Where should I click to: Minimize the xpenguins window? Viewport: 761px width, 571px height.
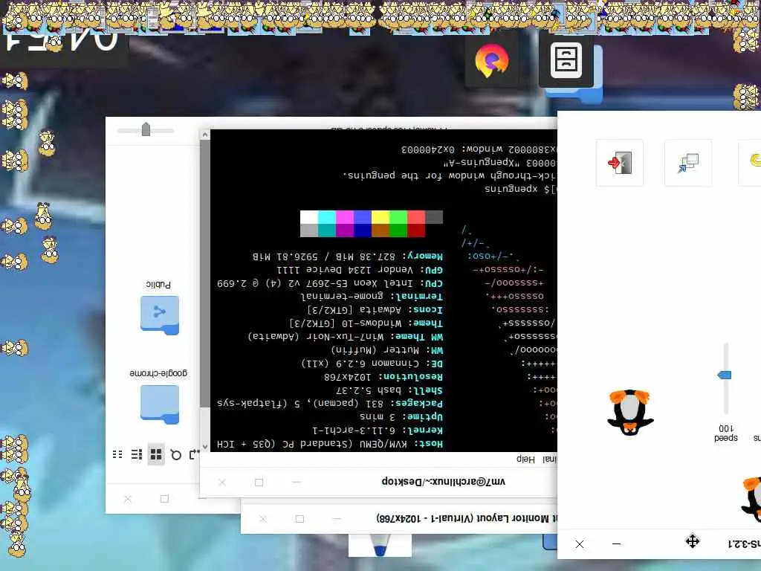(616, 543)
